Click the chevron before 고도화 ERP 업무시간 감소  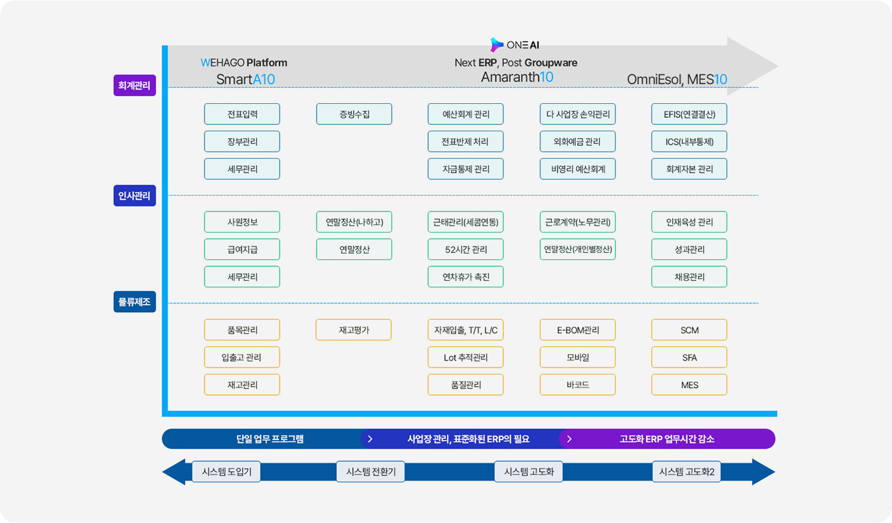(569, 439)
